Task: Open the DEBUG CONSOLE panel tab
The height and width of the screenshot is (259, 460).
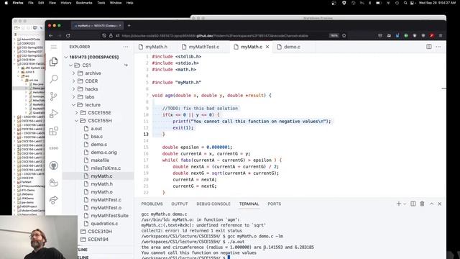Action: click(213, 204)
